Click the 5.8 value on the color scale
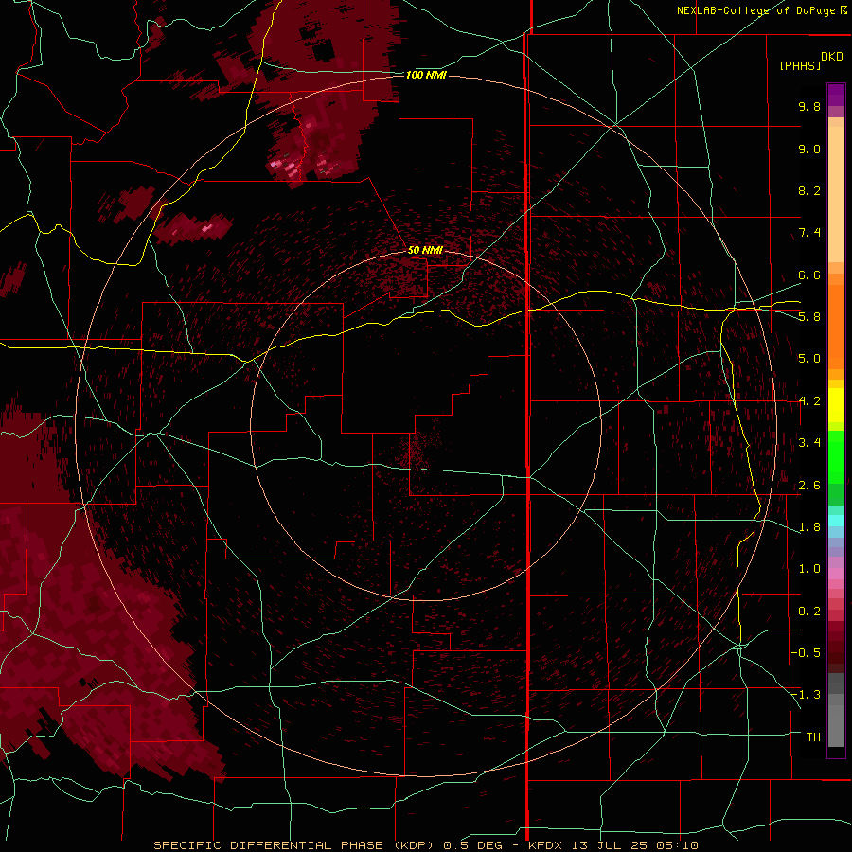The image size is (852, 852). coord(809,317)
